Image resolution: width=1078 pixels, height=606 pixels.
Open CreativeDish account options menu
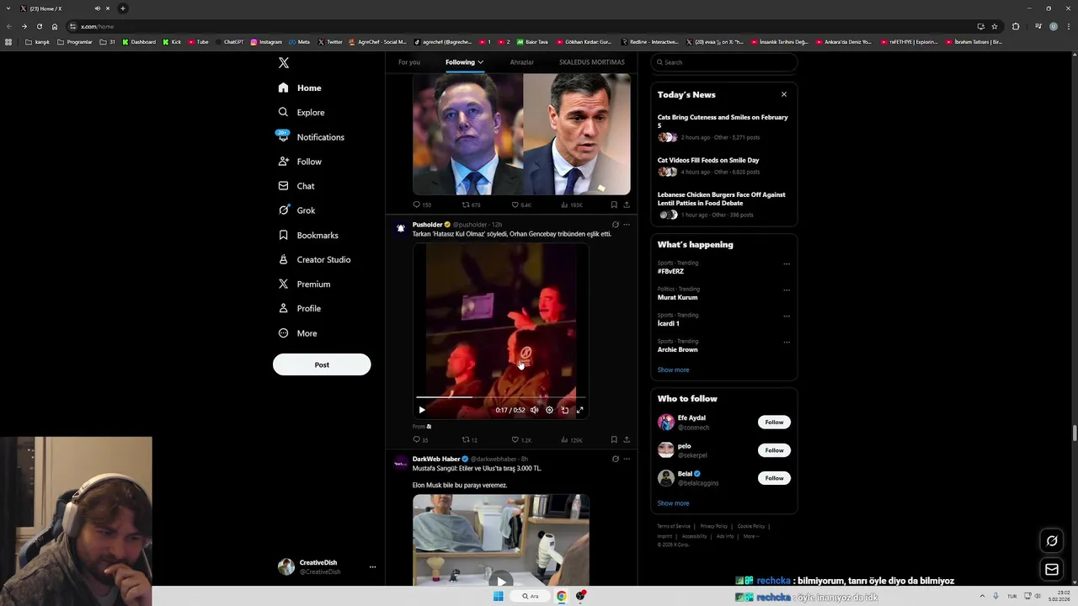(x=372, y=567)
